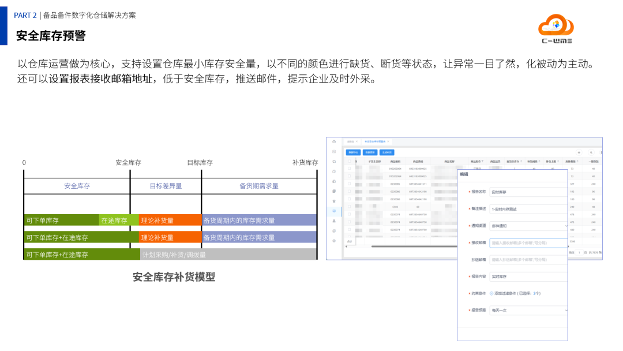Click the C-WMS cloud logo
Viewport: 623px width, 351px height.
[556, 29]
